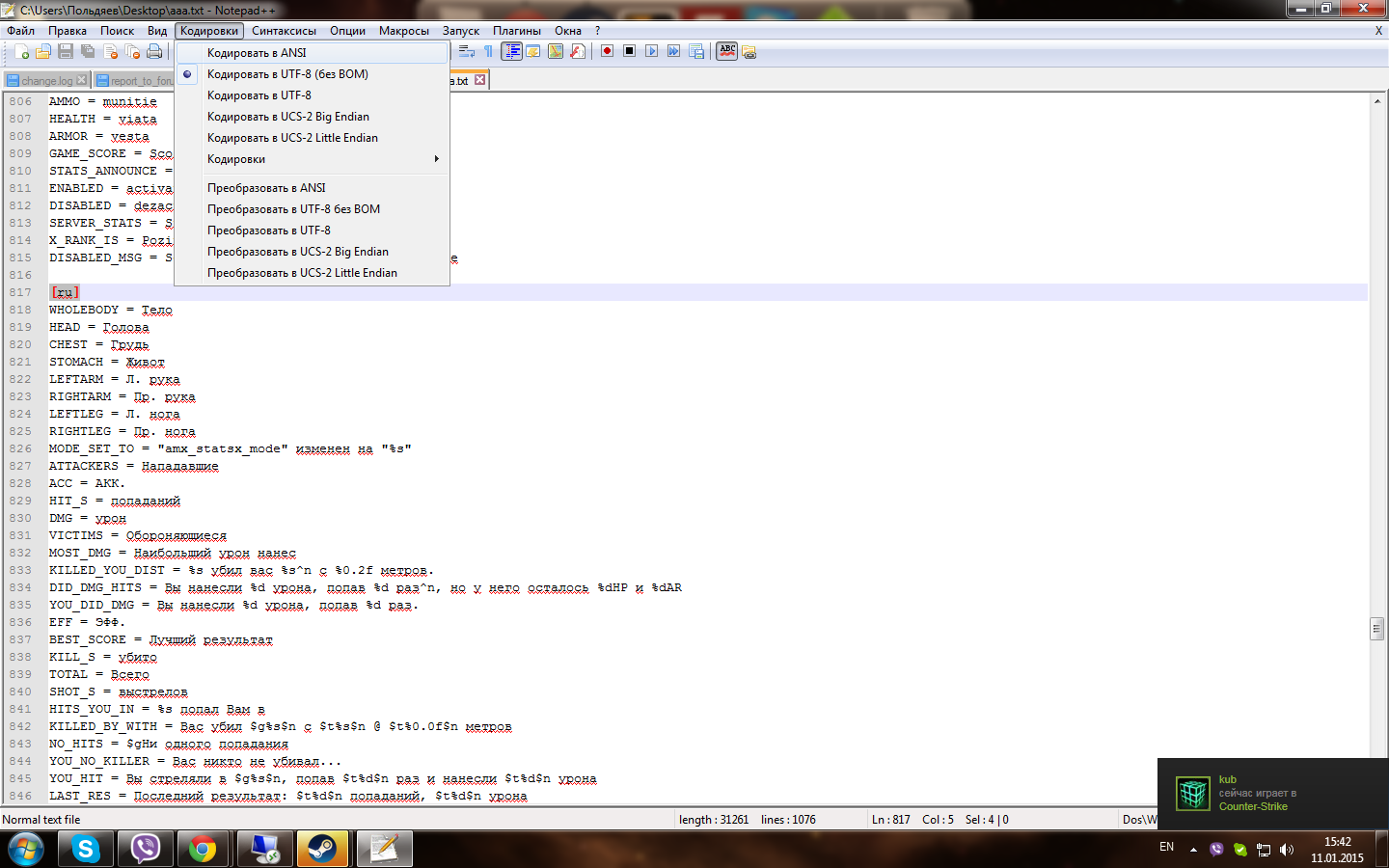The width and height of the screenshot is (1389, 868).
Task: Click the Close document toolbar icon
Action: (110, 51)
